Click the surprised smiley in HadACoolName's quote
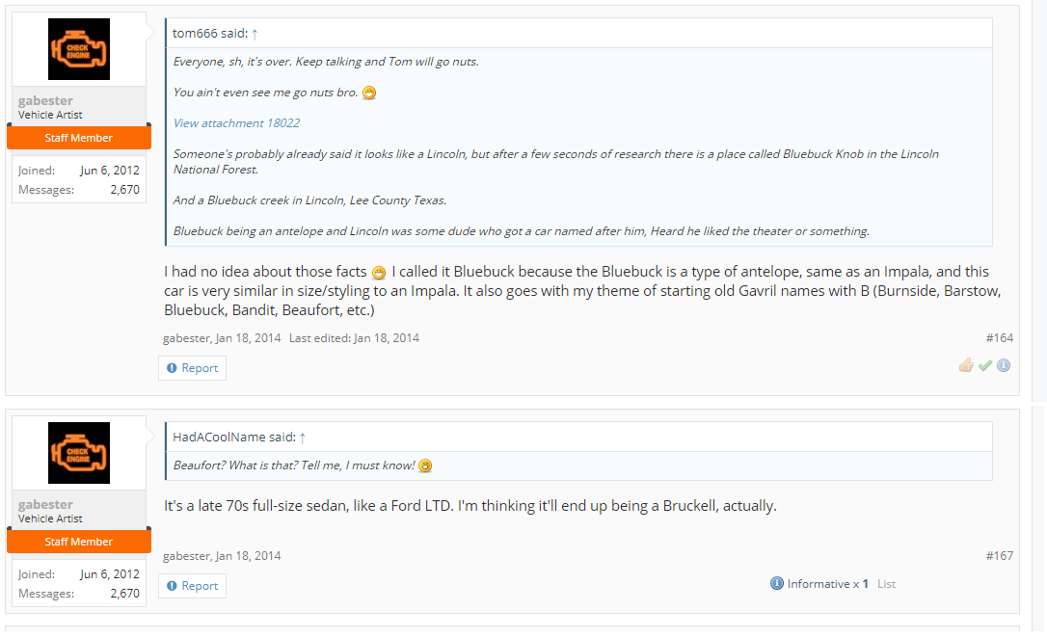The height and width of the screenshot is (638, 1047). [425, 465]
